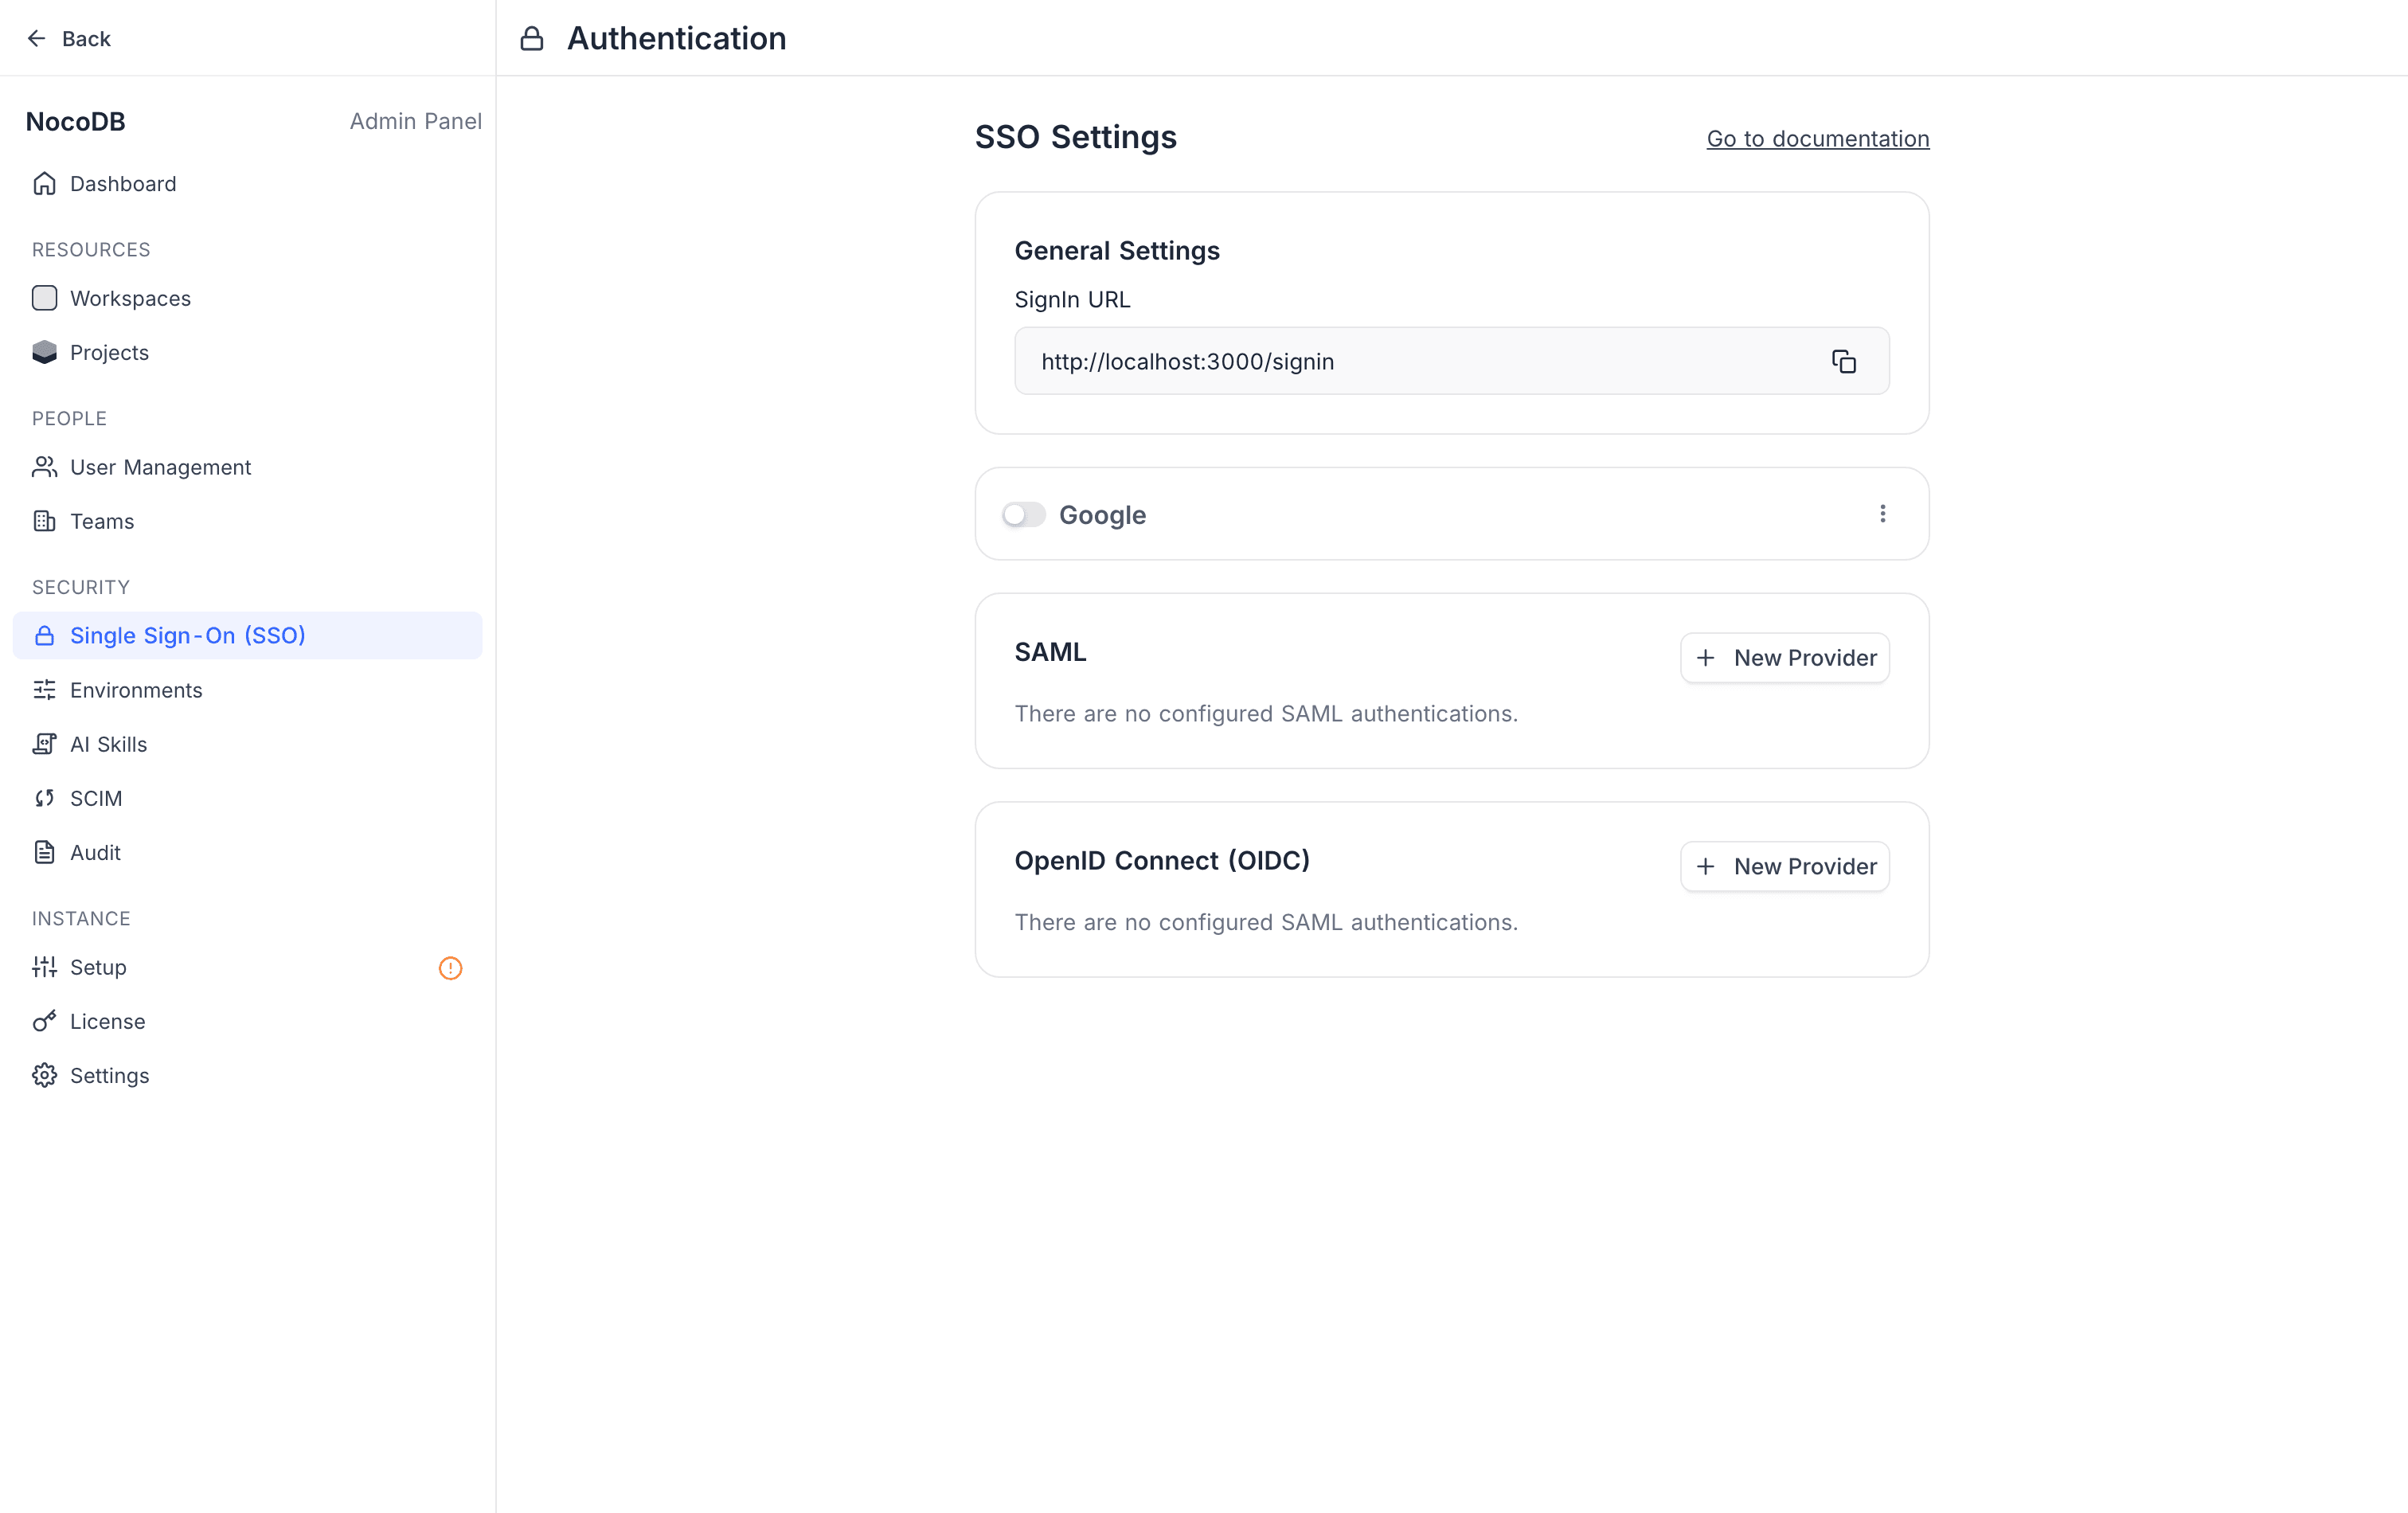Click the Audit document icon
This screenshot has height=1513, width=2408.
coord(44,852)
